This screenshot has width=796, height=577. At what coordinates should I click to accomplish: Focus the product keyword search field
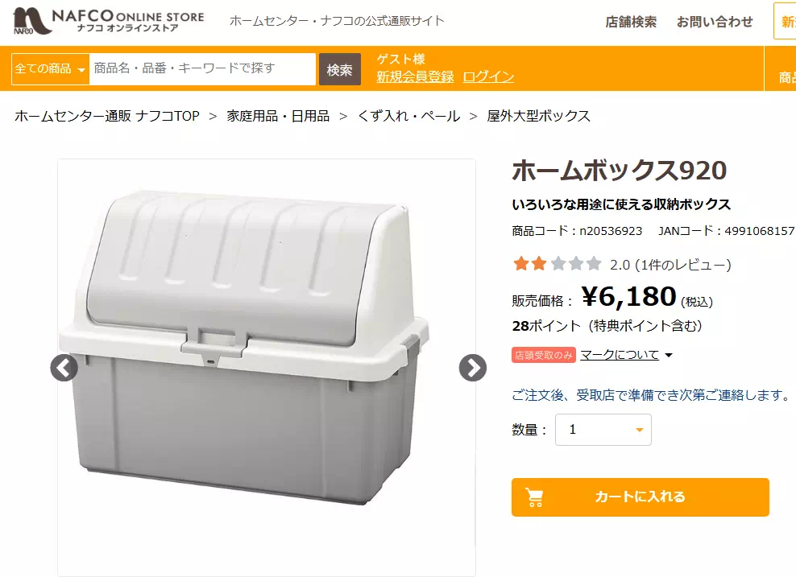pos(202,69)
